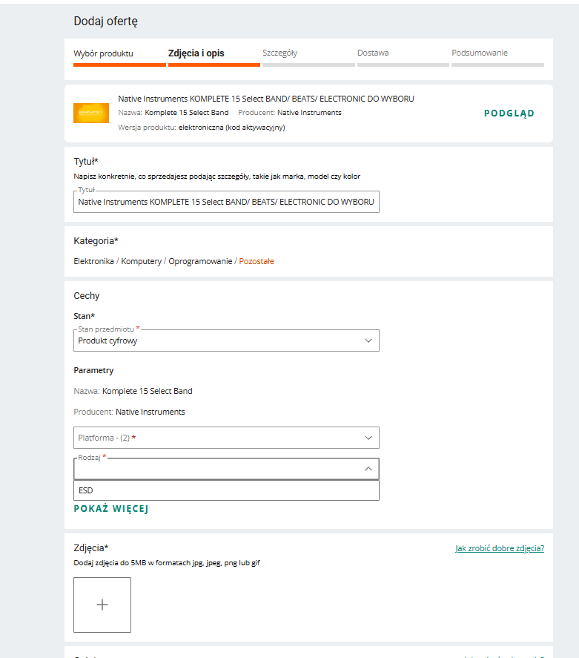Click the chevron arrow in Platforma field
This screenshot has width=579, height=658.
[368, 438]
